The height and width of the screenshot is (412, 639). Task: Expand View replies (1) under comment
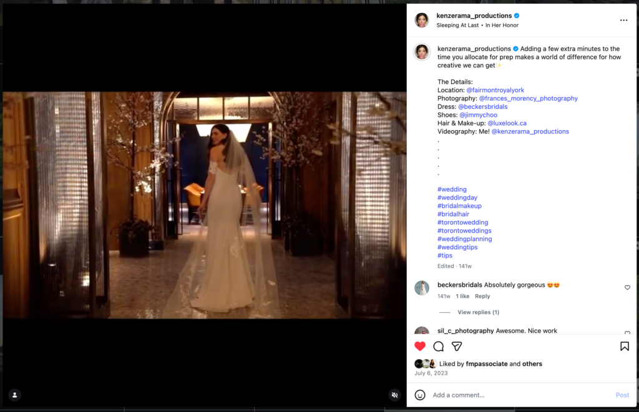tap(478, 312)
